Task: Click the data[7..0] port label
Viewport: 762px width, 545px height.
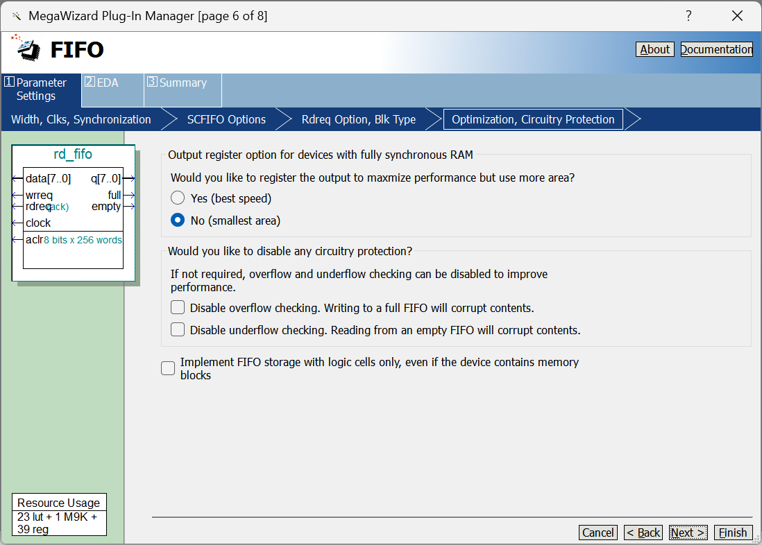Action: [x=48, y=179]
